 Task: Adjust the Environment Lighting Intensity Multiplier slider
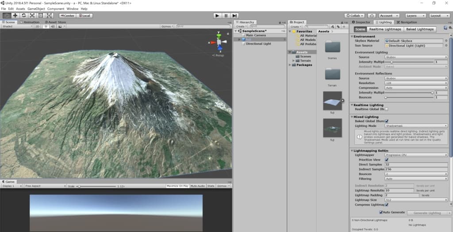(391, 62)
